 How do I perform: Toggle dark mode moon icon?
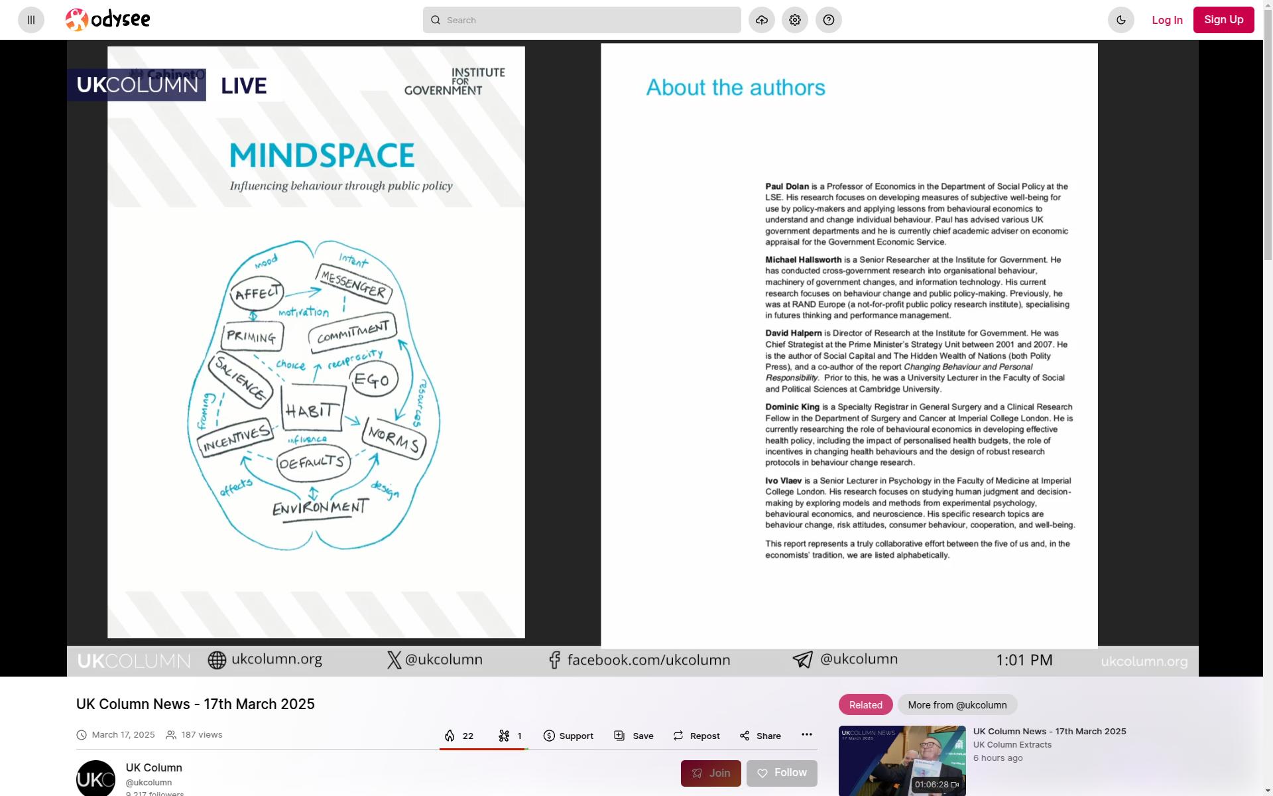(x=1121, y=20)
